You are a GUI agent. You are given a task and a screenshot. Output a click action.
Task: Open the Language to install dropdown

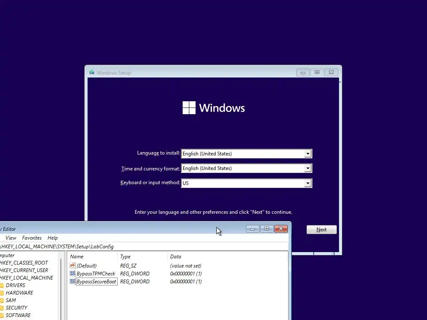(308, 153)
